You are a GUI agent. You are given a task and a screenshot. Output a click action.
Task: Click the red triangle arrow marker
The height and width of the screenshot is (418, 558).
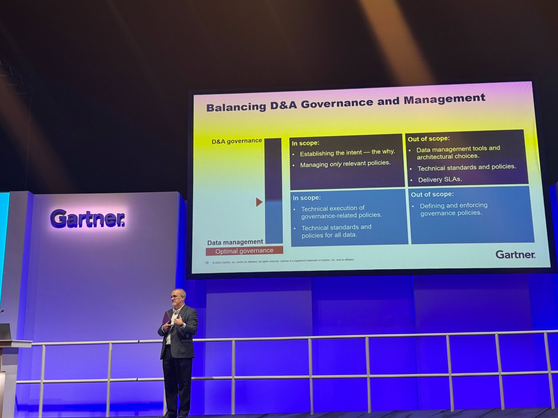coord(257,202)
